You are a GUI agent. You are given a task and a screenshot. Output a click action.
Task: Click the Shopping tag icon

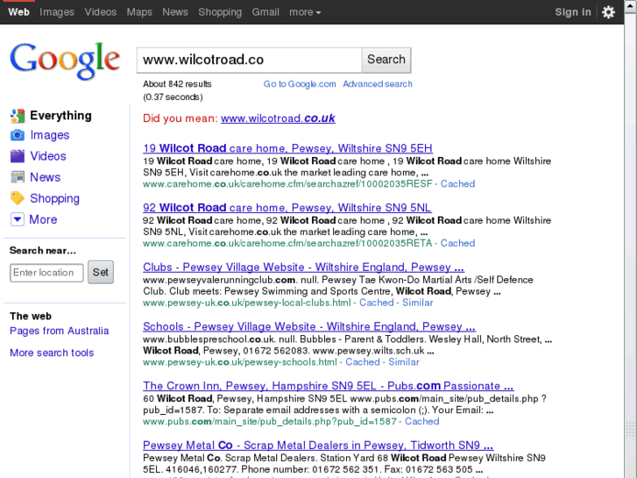point(18,198)
